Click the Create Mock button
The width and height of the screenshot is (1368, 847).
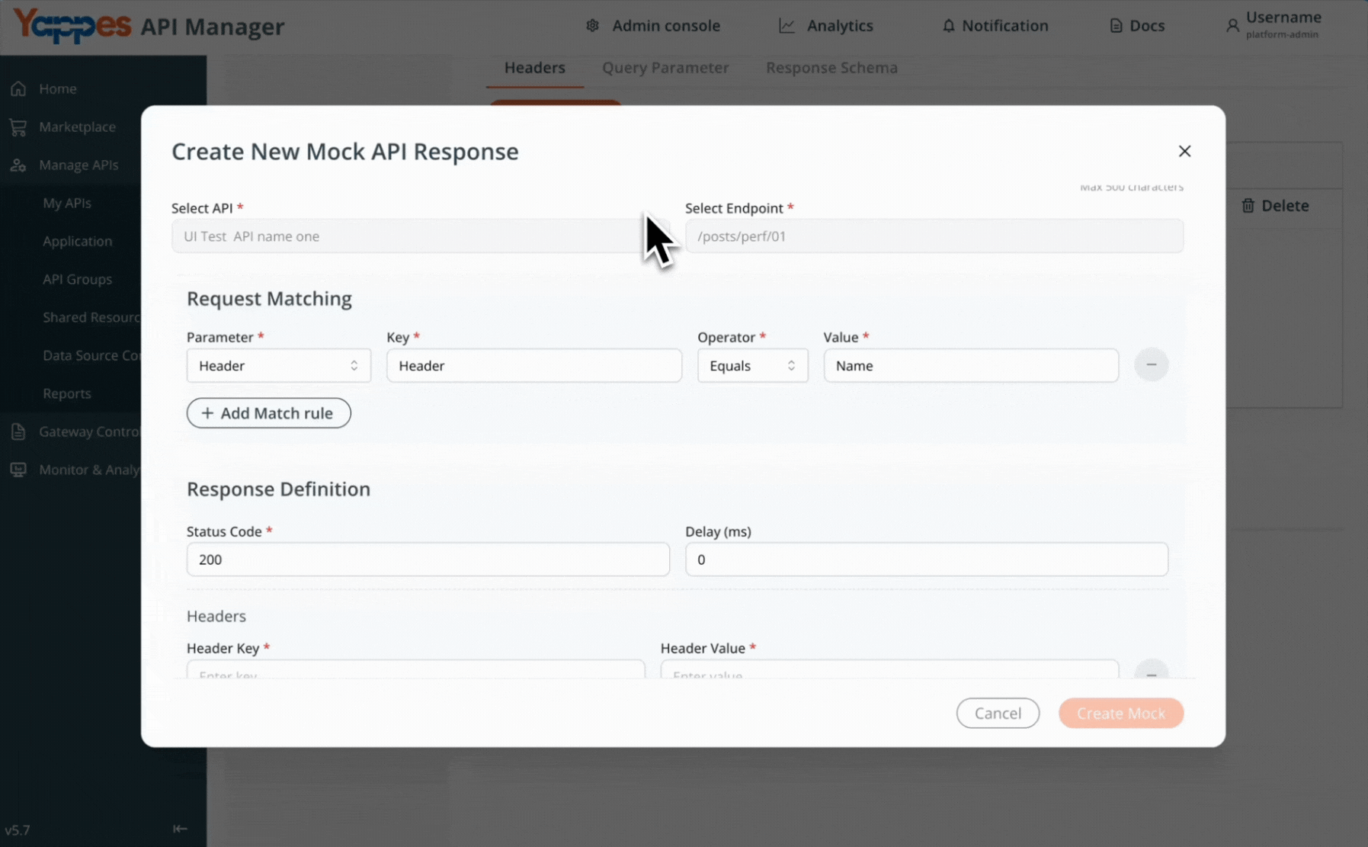(x=1120, y=713)
